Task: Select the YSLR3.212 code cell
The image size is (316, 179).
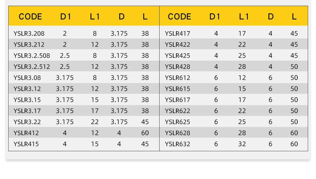Action: point(29,45)
